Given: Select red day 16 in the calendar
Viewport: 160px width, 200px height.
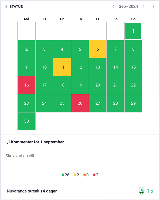Looking at the screenshot, I should 27,85.
